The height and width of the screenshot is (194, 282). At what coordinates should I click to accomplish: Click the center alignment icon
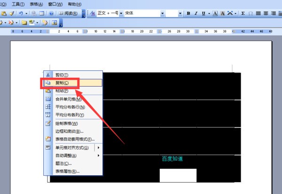(266, 14)
